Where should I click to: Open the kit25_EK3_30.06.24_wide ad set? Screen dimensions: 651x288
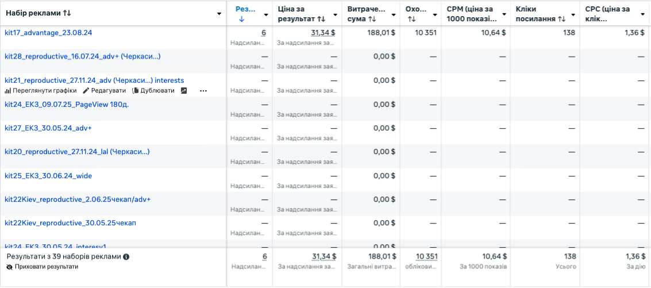click(x=48, y=176)
